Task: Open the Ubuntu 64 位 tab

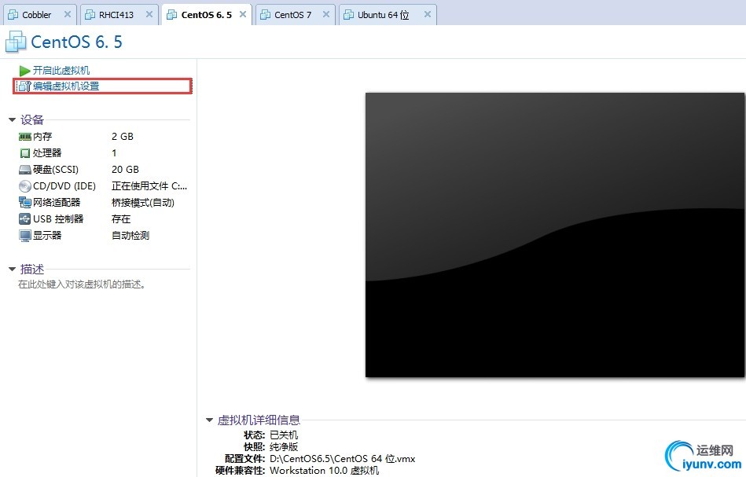Action: 388,15
